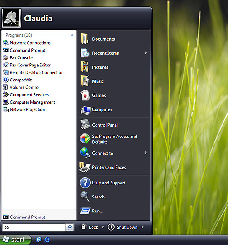Viewport: 228px width, 245px height.
Task: Click the search input field containing 'co'
Action: pos(34,227)
